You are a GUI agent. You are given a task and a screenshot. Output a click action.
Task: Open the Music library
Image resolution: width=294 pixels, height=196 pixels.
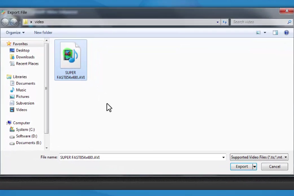(x=21, y=90)
